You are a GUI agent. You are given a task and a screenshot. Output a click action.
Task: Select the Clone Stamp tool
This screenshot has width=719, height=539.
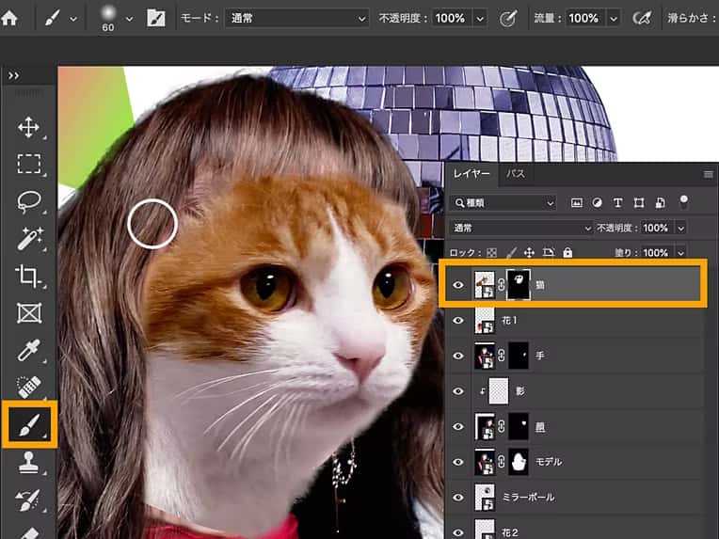coord(28,462)
